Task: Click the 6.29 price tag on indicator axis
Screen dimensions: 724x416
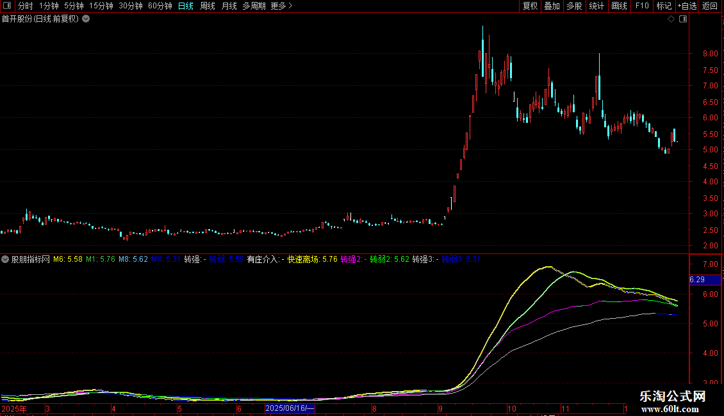Action: (x=705, y=280)
